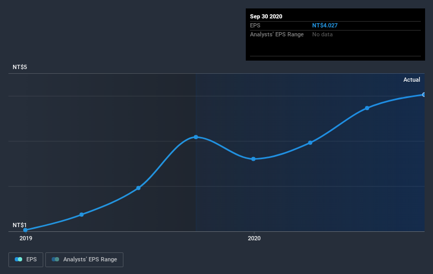Click the NT$5 y-axis label
The height and width of the screenshot is (274, 433).
click(x=20, y=67)
